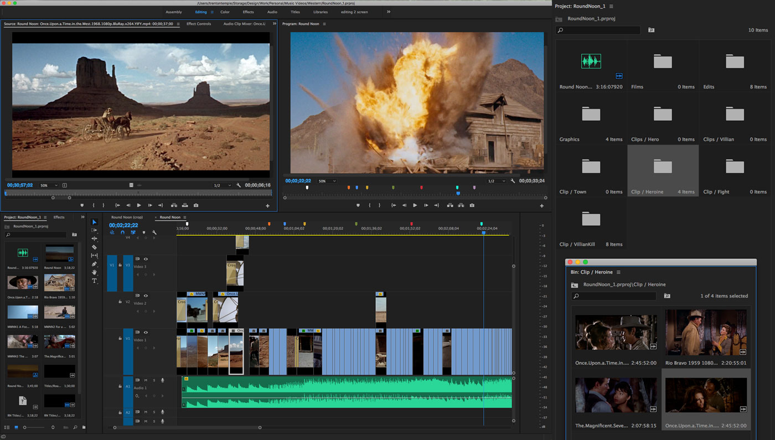
Task: Step forward one frame in Program monitor
Action: (x=426, y=205)
